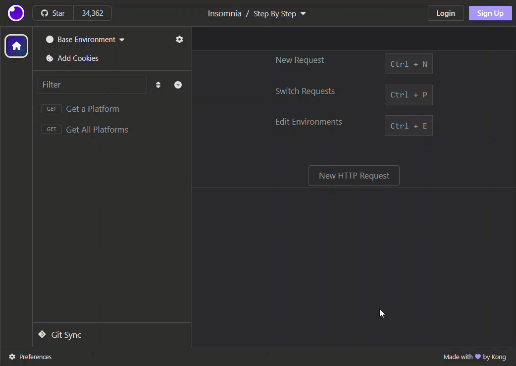Open environment settings gear icon
The width and height of the screenshot is (516, 366).
(x=179, y=40)
